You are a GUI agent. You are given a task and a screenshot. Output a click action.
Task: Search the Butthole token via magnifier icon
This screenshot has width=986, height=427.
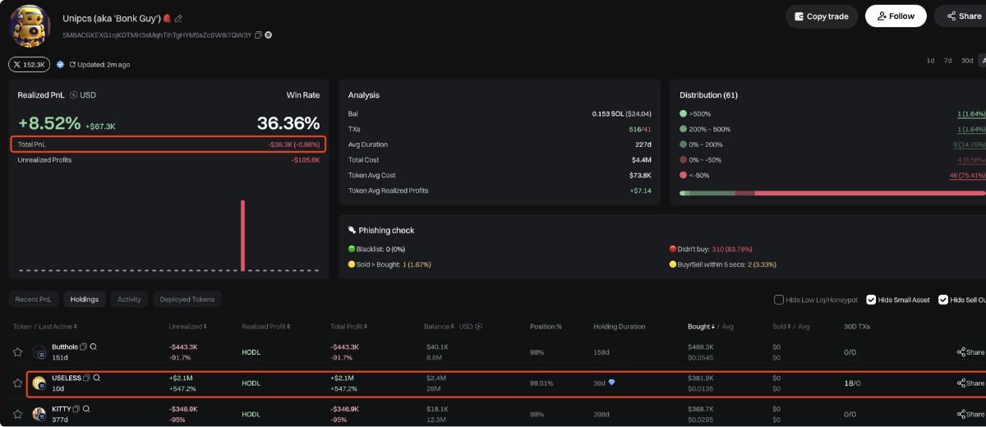coord(94,347)
